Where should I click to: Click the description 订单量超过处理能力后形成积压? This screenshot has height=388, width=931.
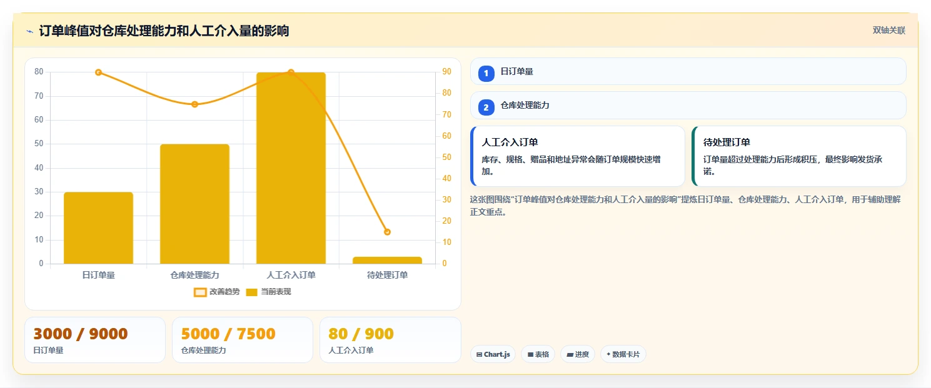coord(793,166)
